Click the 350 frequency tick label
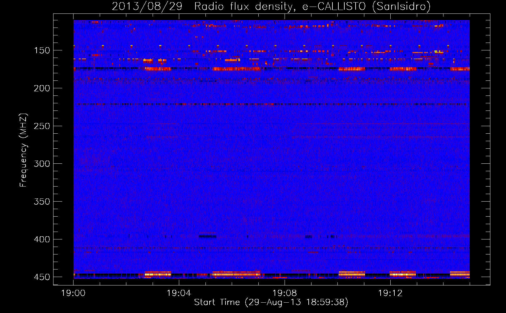This screenshot has width=506, height=313. click(42, 202)
